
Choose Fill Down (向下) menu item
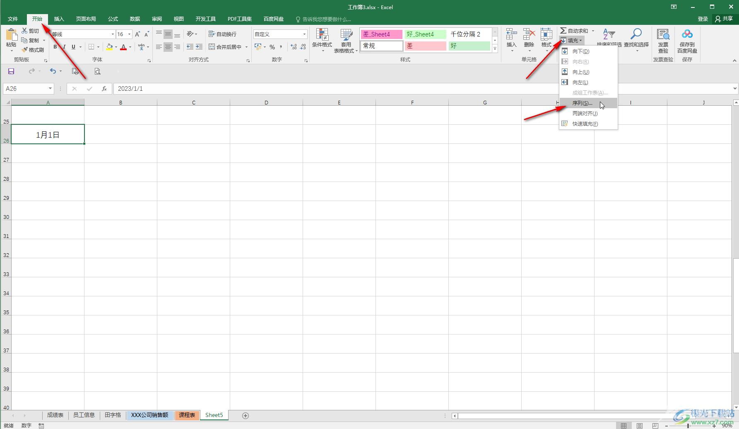point(588,51)
